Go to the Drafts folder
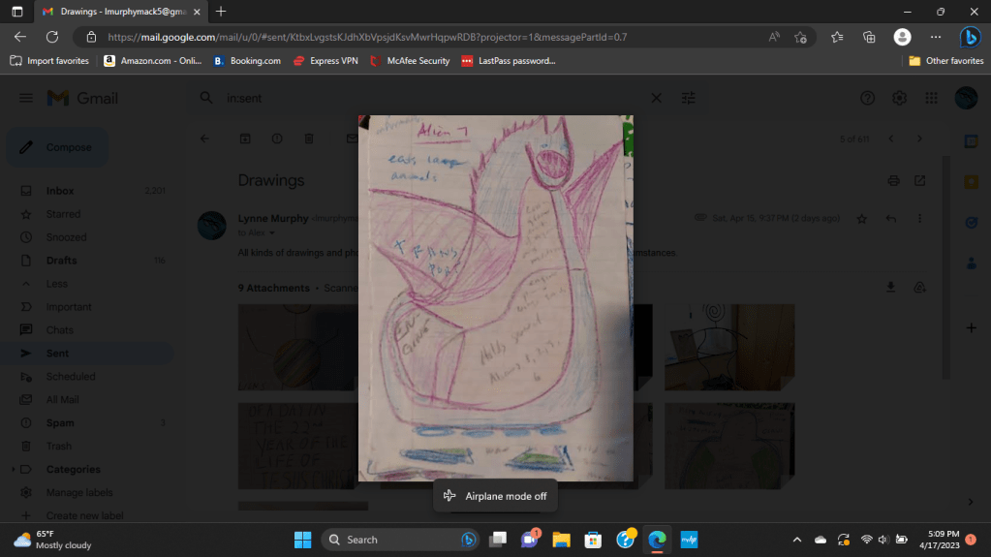 pyautogui.click(x=60, y=261)
